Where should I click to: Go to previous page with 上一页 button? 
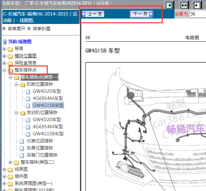[93, 14]
